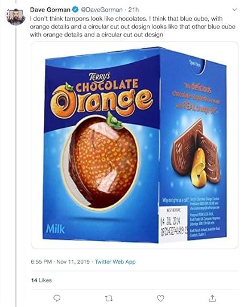244x307 pixels.
Task: Open the share tweet icon
Action: [212, 298]
